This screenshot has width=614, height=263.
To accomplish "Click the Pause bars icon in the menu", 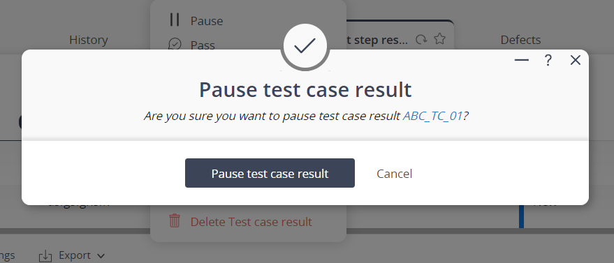I will (174, 20).
